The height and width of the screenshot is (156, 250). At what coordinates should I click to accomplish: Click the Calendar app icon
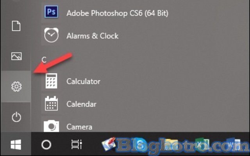click(51, 104)
